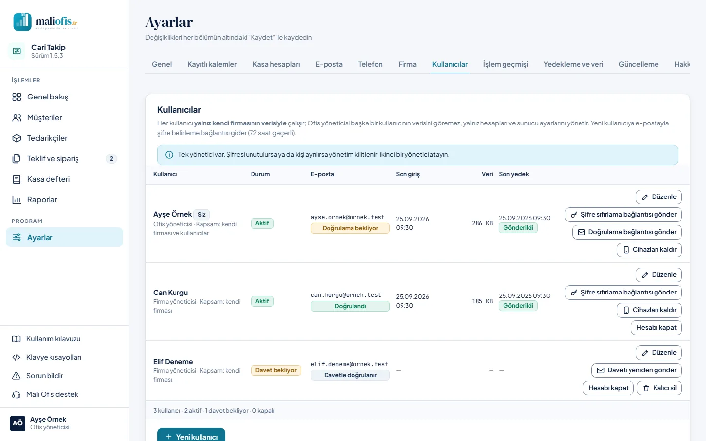Click Mali Ofis destek headset icon

click(x=16, y=394)
